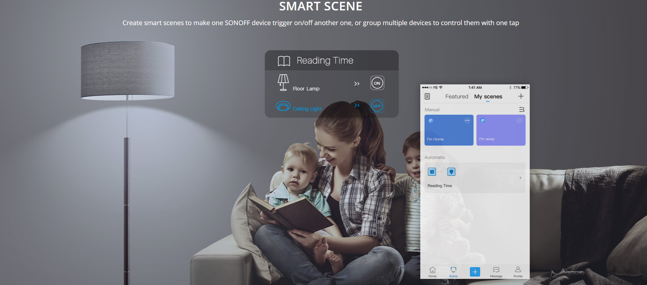Expand the Reading Time automatic scene chevron
Viewport: 647px width, 285px height.
tap(520, 178)
